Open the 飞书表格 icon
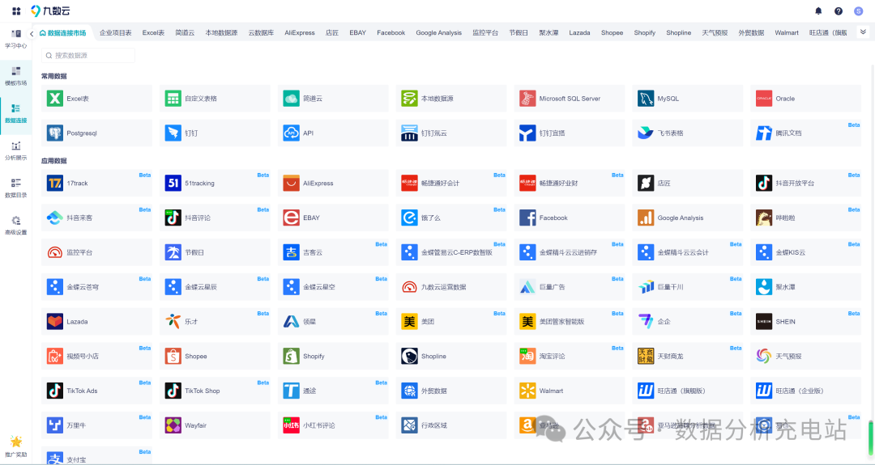The width and height of the screenshot is (875, 465). [646, 133]
